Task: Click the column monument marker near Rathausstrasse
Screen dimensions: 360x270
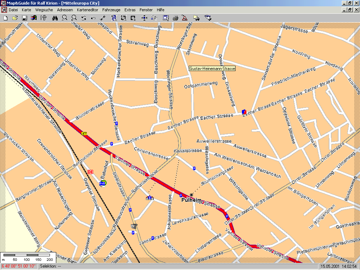Action: [x=134, y=227]
